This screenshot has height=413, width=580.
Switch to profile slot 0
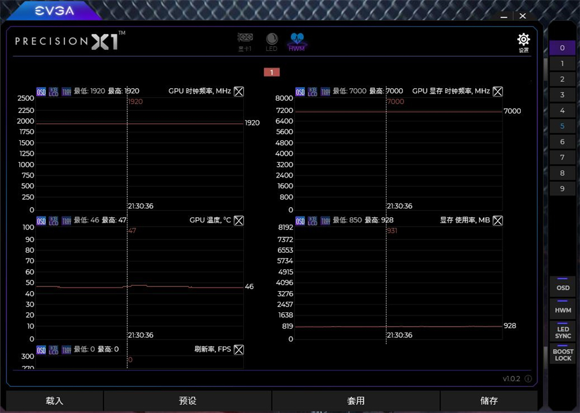(x=561, y=47)
